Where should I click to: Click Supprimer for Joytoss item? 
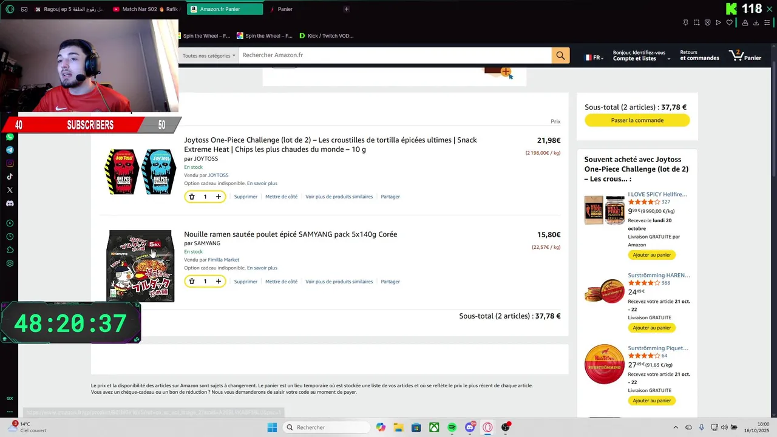click(x=246, y=197)
